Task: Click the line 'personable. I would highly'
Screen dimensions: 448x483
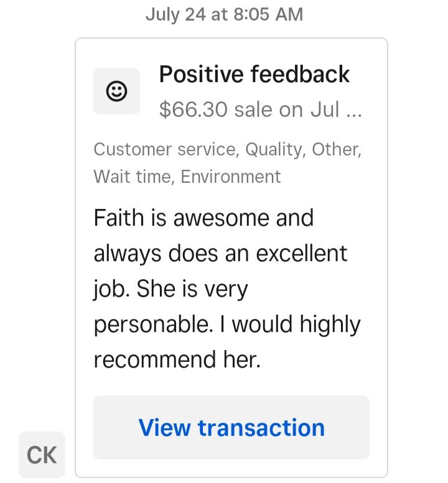Action: [x=227, y=324]
